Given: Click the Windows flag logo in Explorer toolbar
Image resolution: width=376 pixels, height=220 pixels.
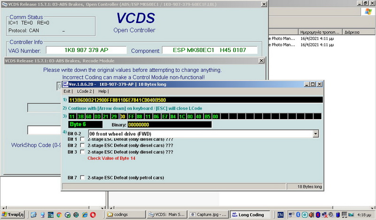Looking at the screenshot, I should pyautogui.click(x=368, y=11).
